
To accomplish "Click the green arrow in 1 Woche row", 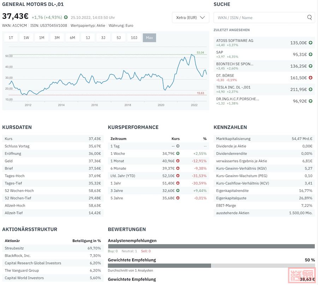I will [x=178, y=153].
